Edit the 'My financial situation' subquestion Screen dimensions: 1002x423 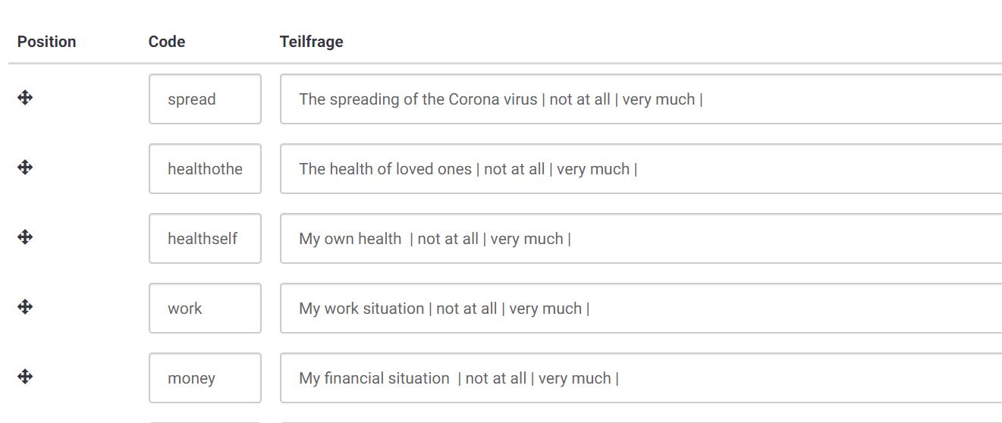tap(641, 378)
